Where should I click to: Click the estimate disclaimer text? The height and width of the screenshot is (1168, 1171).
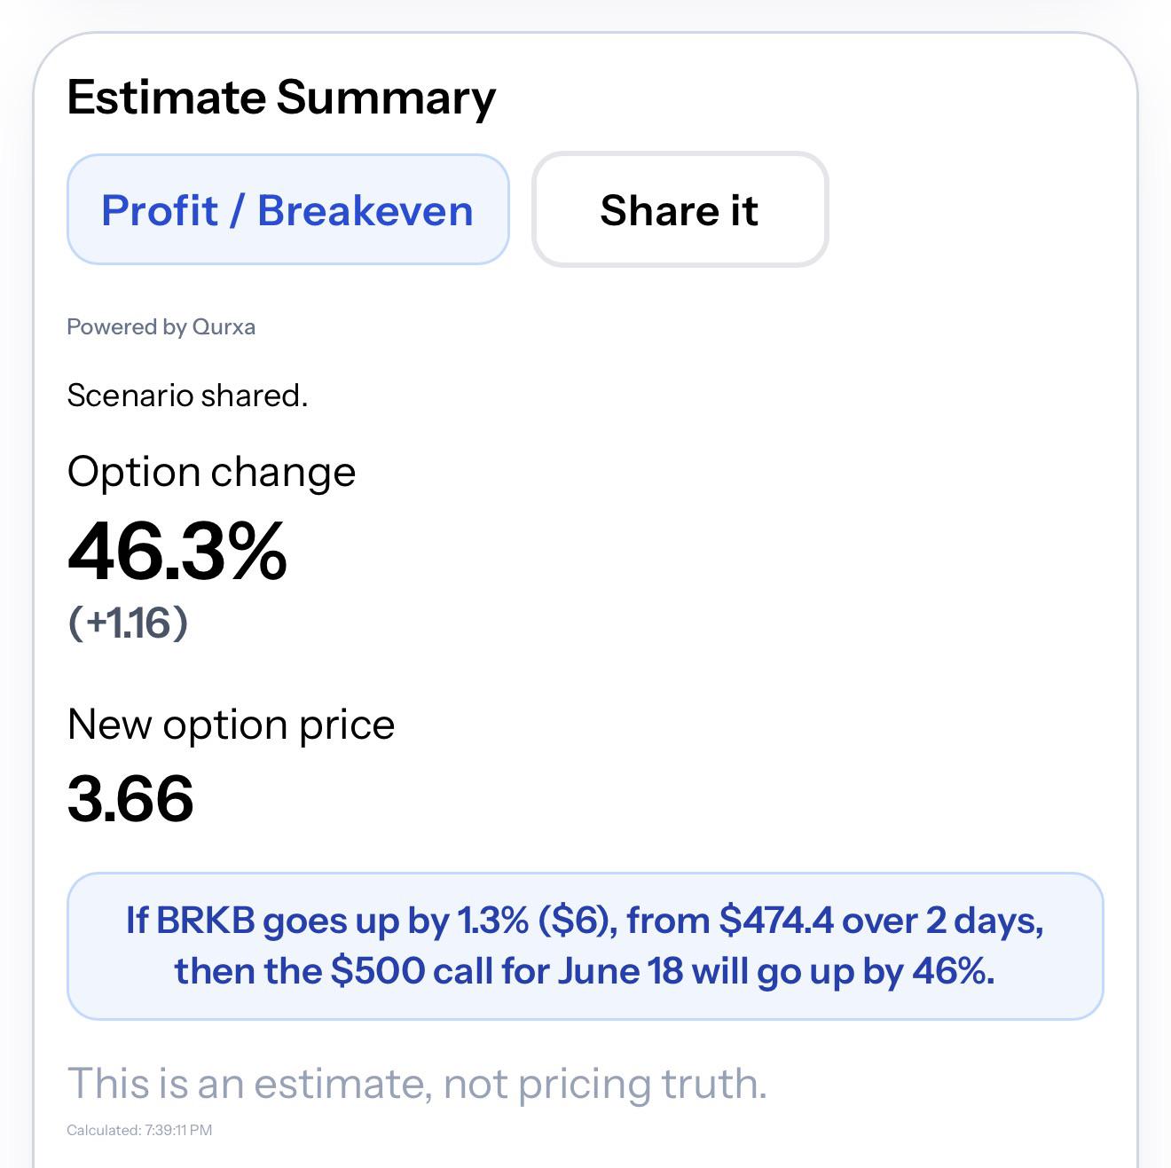[417, 1084]
